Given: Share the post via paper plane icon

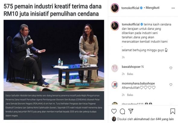Looking at the screenshot, I should 131,111.
